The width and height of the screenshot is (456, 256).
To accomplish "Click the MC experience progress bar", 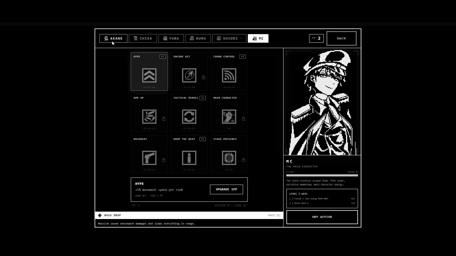I will point(322,175).
